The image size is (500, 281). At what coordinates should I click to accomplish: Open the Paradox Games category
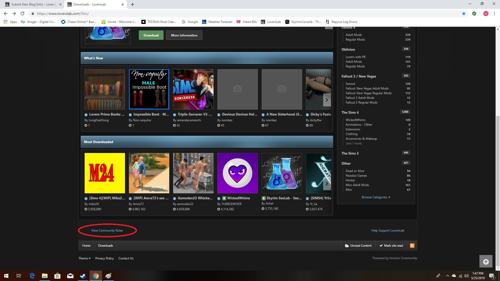click(x=356, y=176)
